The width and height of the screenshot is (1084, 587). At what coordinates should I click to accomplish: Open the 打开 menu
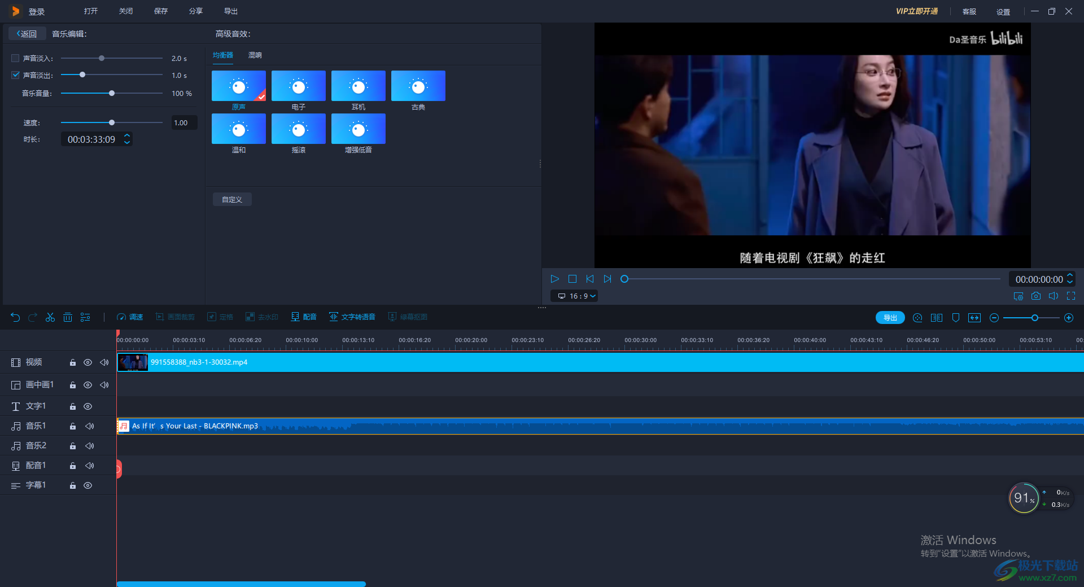click(91, 11)
